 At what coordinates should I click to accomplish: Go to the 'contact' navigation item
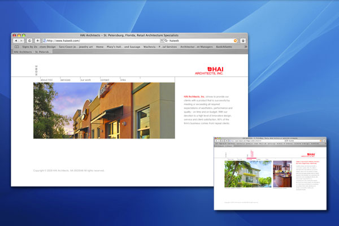pos(105,80)
